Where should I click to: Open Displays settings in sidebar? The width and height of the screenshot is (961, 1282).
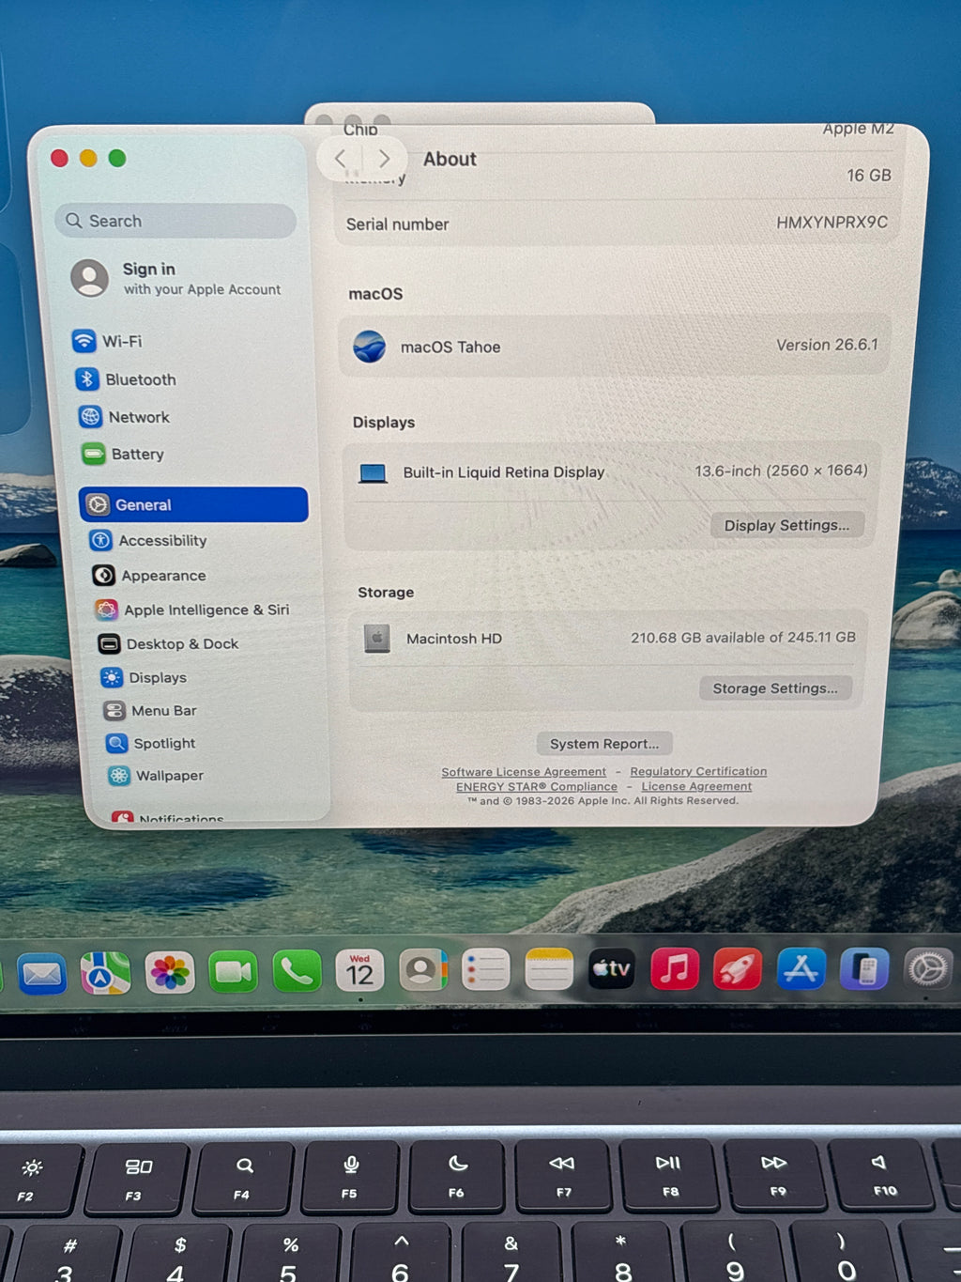[x=145, y=678]
